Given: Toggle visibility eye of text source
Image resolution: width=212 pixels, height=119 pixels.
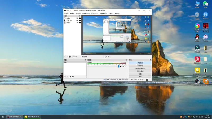Looking at the screenshot, I should pyautogui.click(x=77, y=21).
